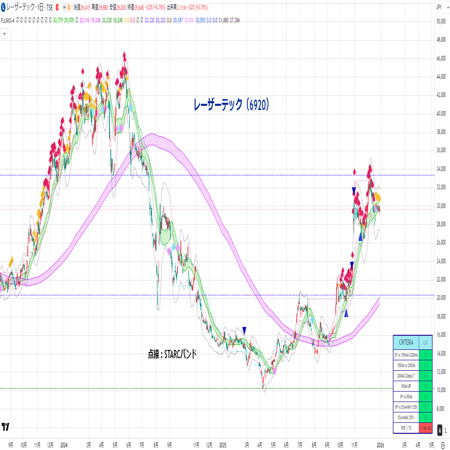Select the FUJIKO-4 indicator name in legend

7,20
